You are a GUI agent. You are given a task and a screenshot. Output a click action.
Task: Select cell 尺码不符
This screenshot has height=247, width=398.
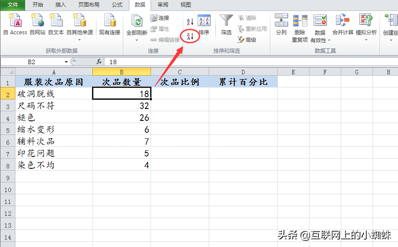[54, 105]
